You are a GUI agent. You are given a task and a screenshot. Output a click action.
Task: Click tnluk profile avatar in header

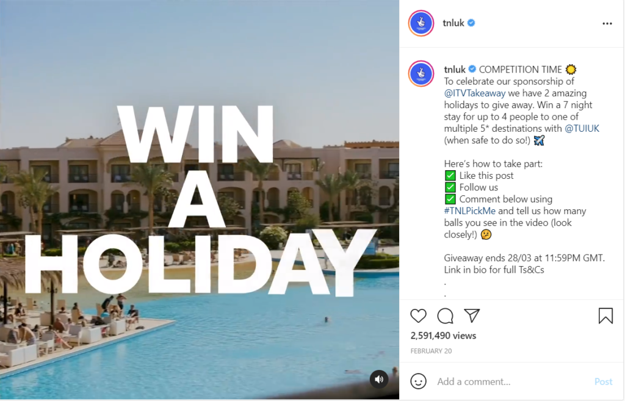pyautogui.click(x=421, y=23)
